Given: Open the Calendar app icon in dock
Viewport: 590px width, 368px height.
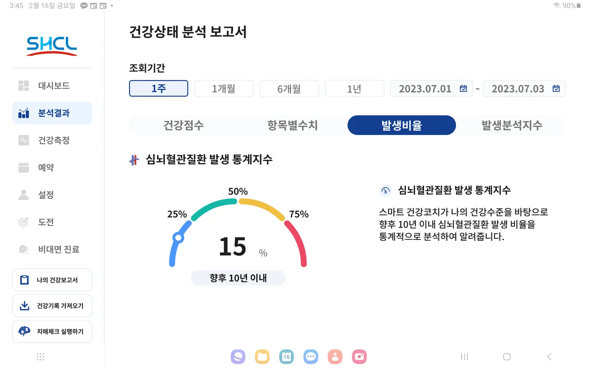Looking at the screenshot, I should point(286,357).
